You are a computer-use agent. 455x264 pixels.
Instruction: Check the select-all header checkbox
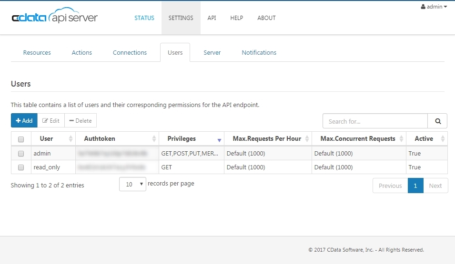tap(21, 139)
